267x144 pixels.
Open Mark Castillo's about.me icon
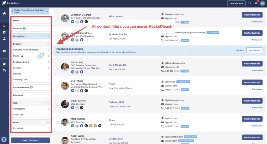pos(100,126)
